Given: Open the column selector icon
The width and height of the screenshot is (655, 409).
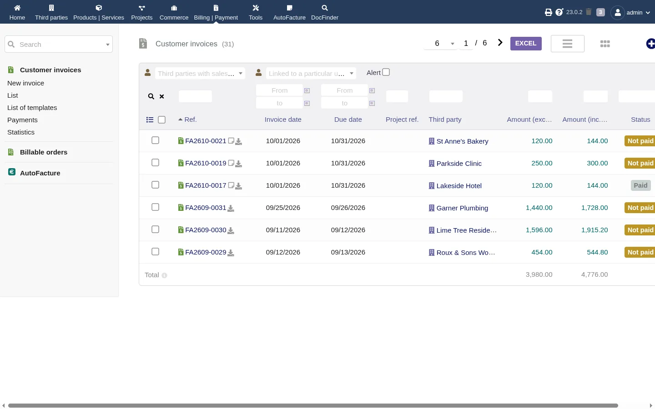Looking at the screenshot, I should (150, 120).
